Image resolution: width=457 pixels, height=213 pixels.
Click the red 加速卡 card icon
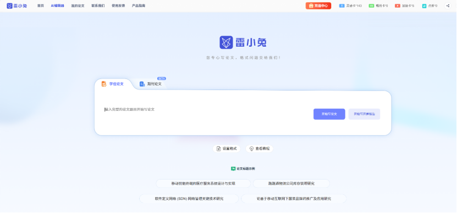[x=398, y=6]
